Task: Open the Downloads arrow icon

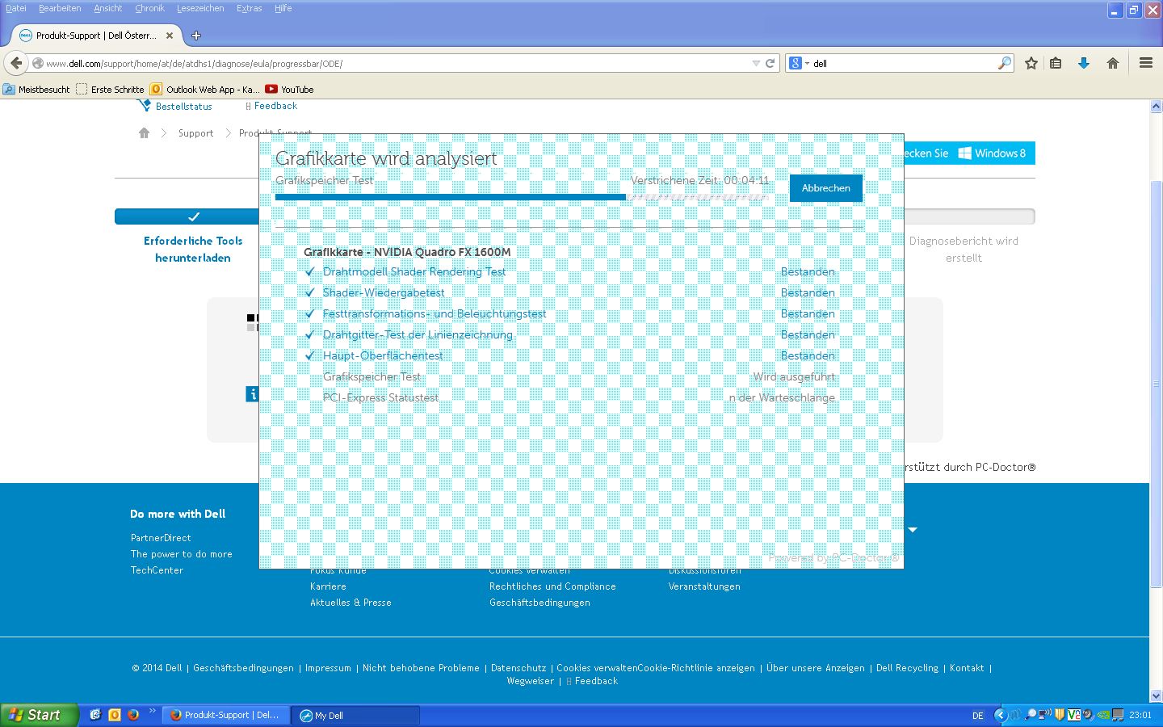Action: pyautogui.click(x=1084, y=63)
